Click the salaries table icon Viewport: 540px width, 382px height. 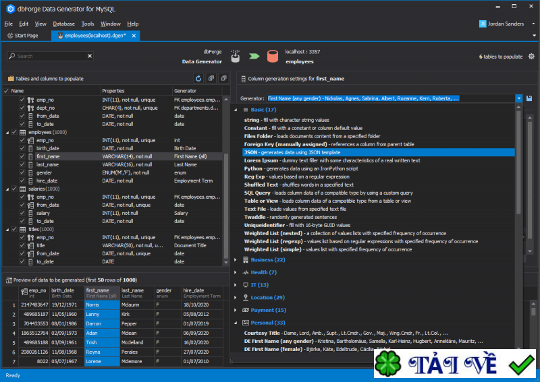(x=22, y=189)
